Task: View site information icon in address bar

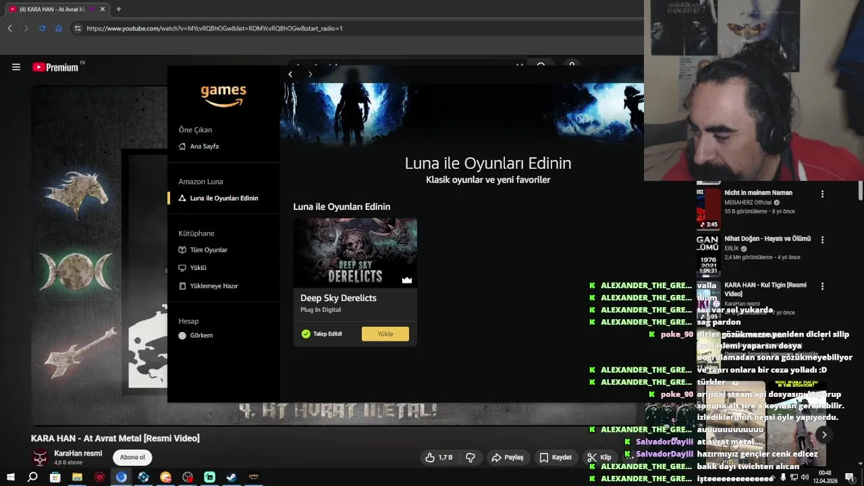Action: click(x=78, y=28)
